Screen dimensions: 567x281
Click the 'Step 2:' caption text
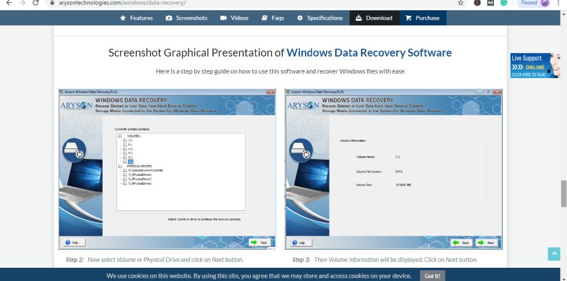tap(75, 260)
